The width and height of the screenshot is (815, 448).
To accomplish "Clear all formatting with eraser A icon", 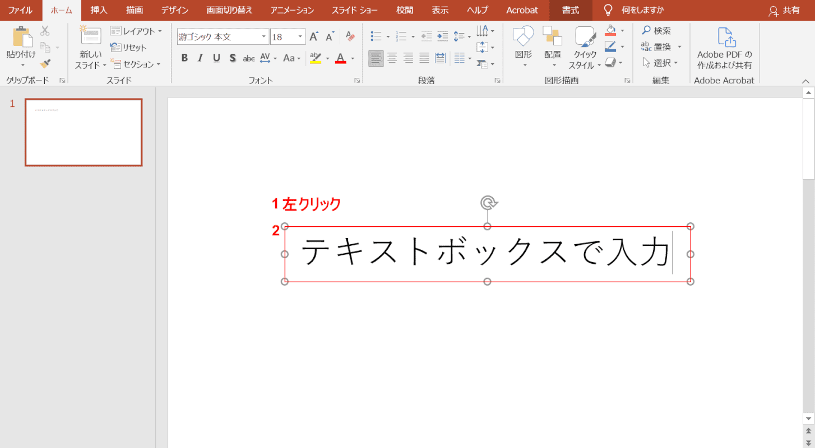I will pyautogui.click(x=351, y=37).
